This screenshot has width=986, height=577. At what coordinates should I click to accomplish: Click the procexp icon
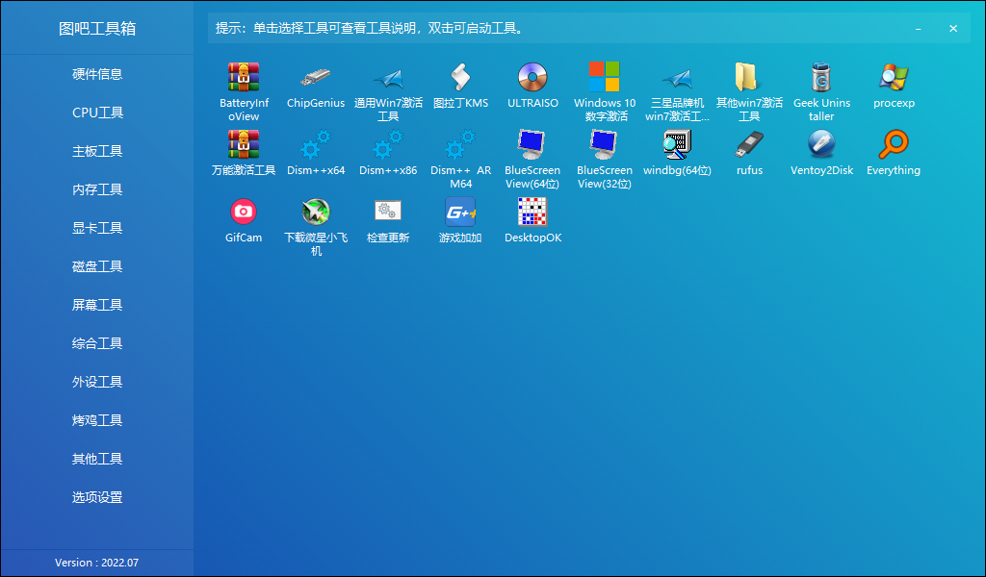point(894,77)
